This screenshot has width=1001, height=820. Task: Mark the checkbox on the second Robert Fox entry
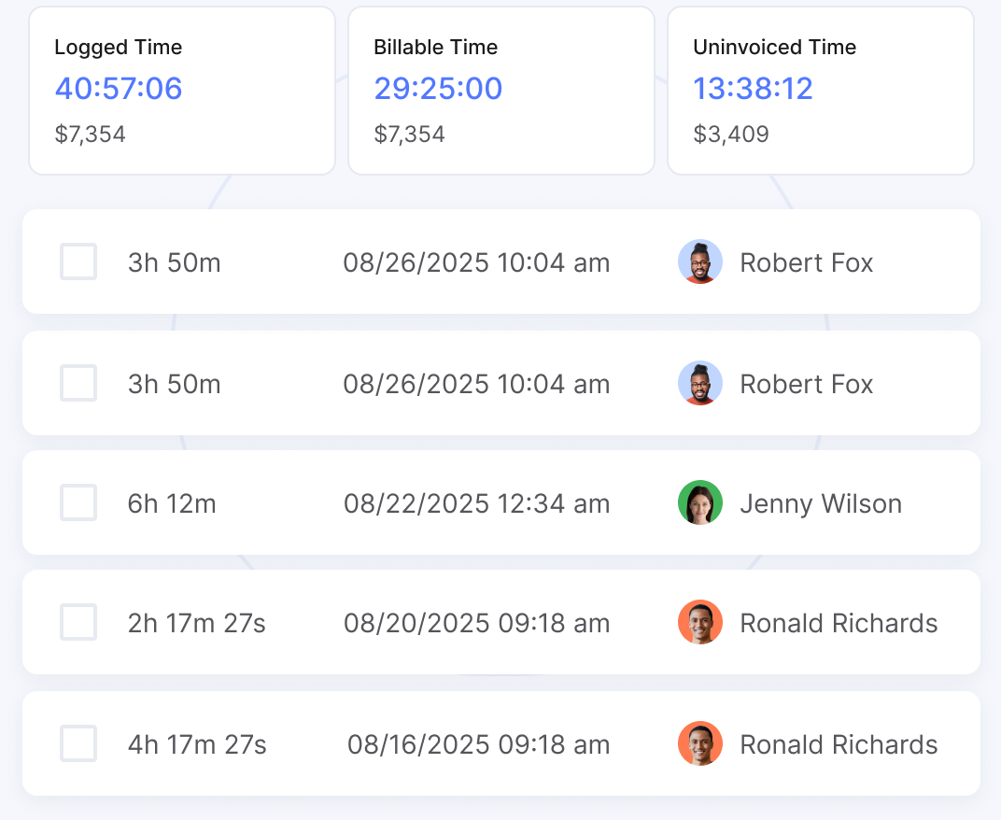(78, 383)
